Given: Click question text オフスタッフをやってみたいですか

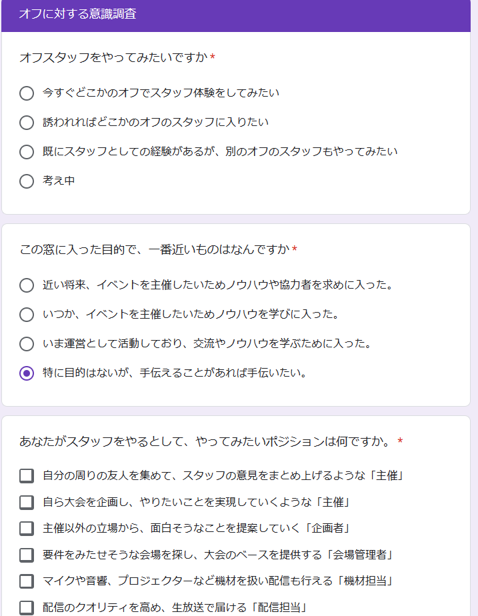Looking at the screenshot, I should click(x=113, y=57).
